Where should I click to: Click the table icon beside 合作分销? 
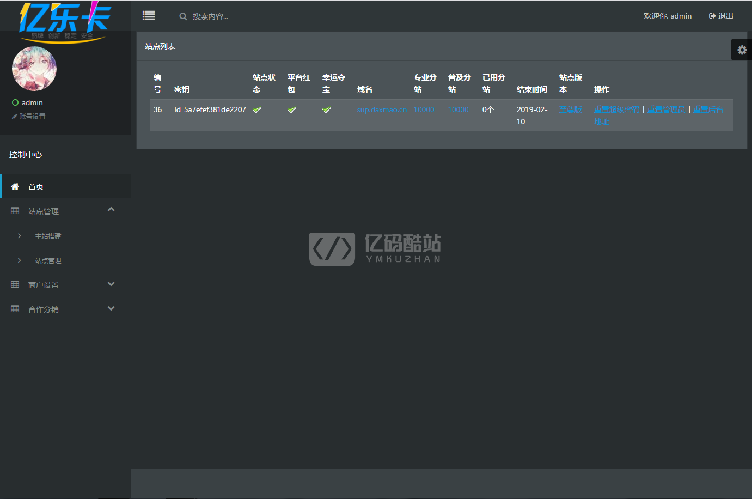point(15,309)
